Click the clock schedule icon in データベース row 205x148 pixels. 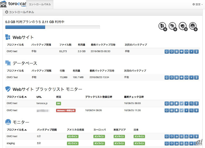point(172,77)
